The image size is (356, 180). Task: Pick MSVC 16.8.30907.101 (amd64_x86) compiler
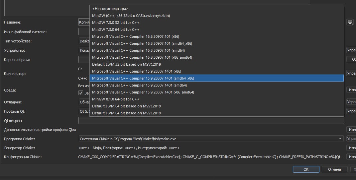point(217,43)
